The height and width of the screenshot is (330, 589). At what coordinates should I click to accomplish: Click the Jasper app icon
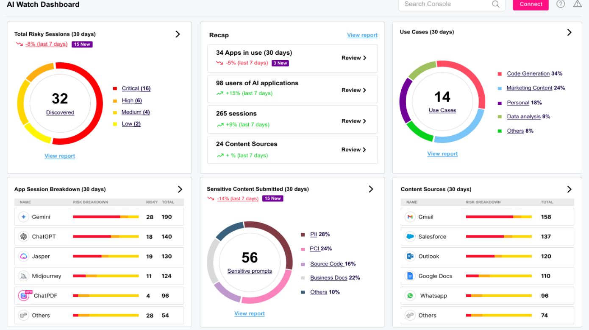(23, 256)
